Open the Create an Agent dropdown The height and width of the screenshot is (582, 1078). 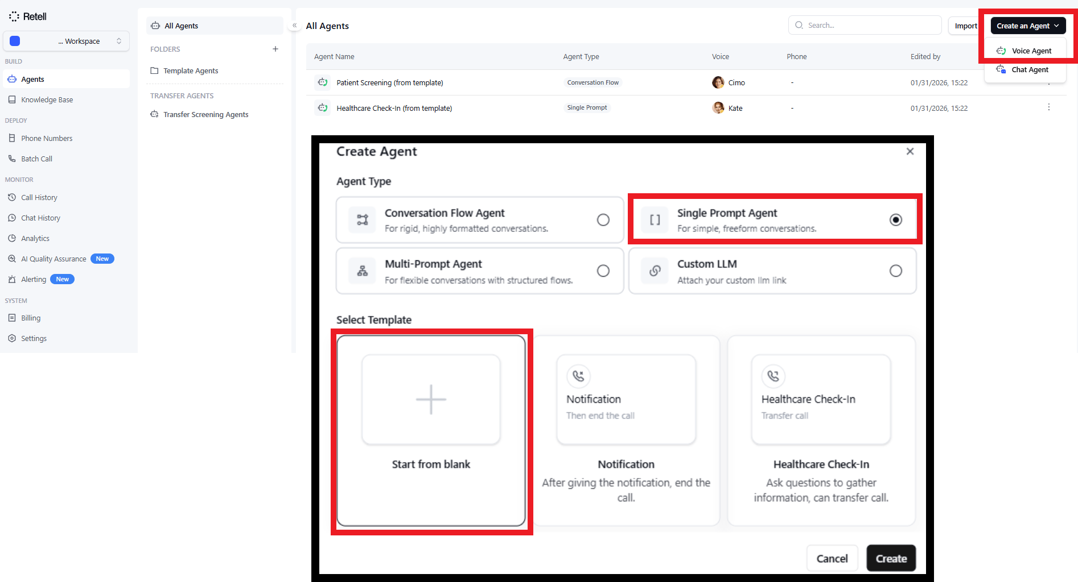tap(1027, 26)
